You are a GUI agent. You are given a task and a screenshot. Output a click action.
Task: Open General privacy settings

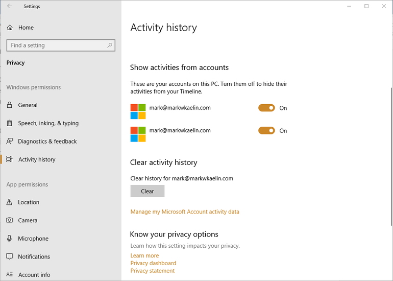(x=28, y=105)
